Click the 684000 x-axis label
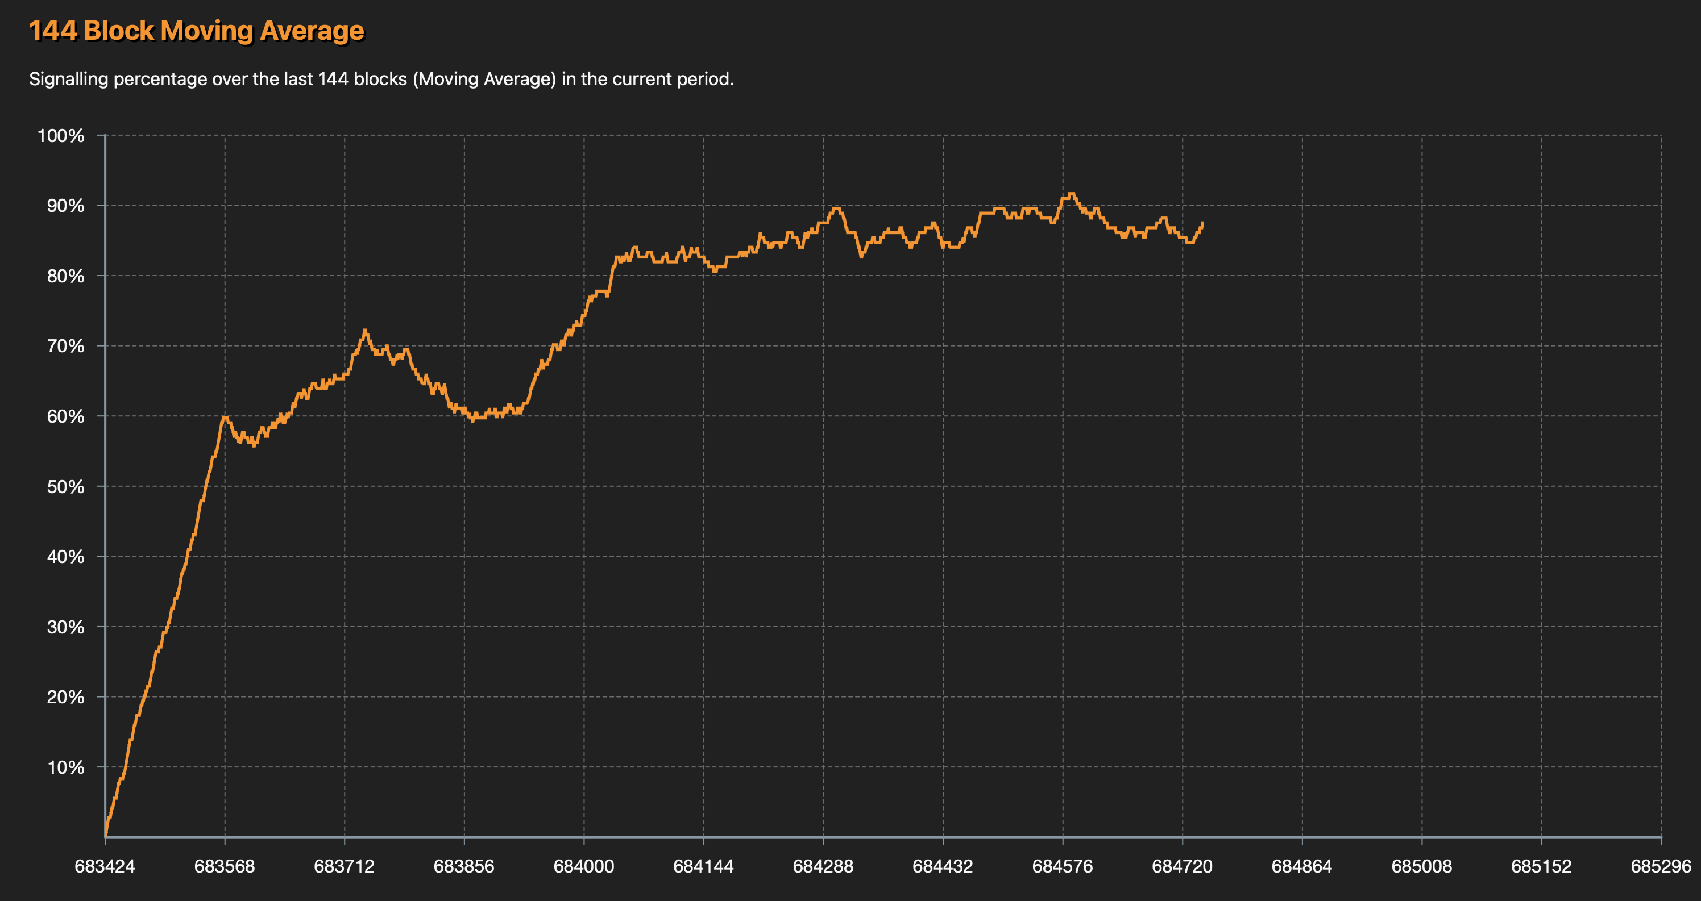Viewport: 1701px width, 901px height. [584, 867]
